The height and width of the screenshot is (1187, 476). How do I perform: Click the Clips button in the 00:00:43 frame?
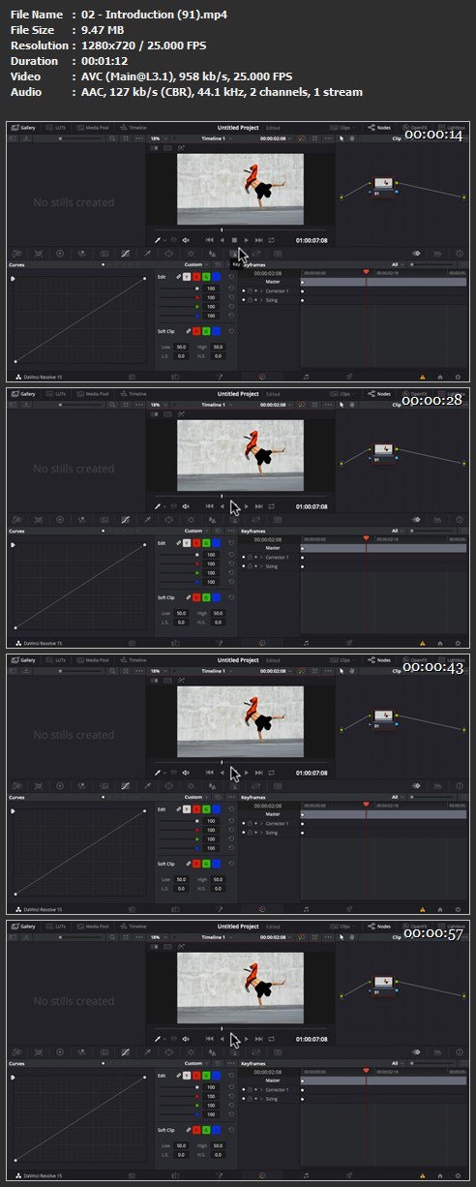pyautogui.click(x=342, y=660)
